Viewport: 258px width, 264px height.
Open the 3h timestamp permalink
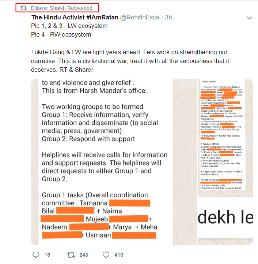[x=168, y=17]
